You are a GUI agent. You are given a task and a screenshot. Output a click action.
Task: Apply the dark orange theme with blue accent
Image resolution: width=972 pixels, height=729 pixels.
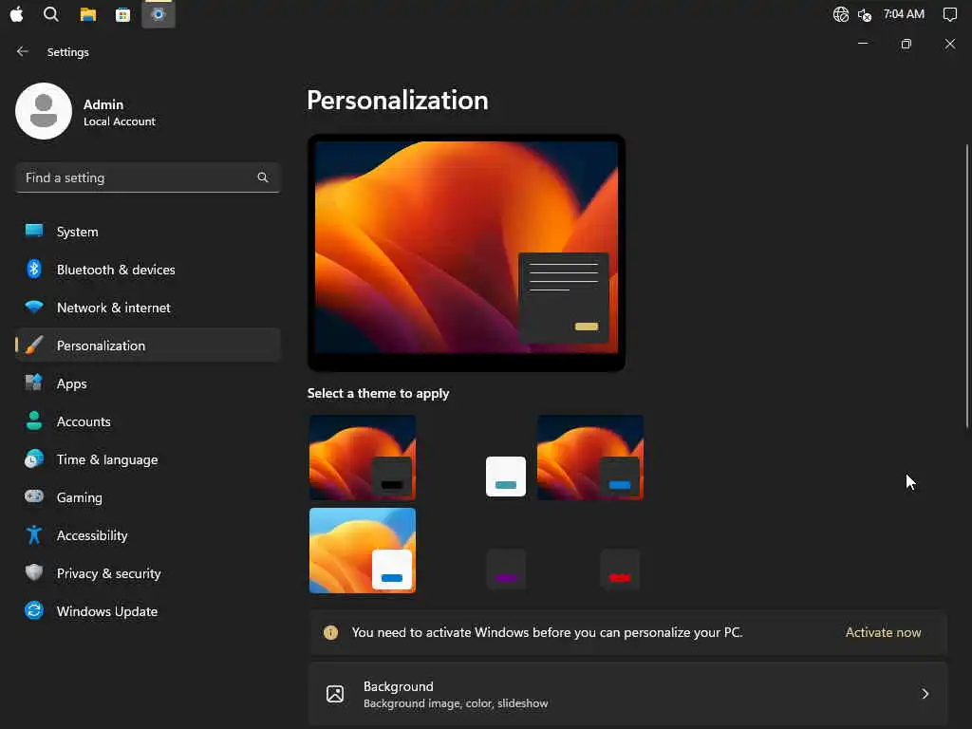590,458
